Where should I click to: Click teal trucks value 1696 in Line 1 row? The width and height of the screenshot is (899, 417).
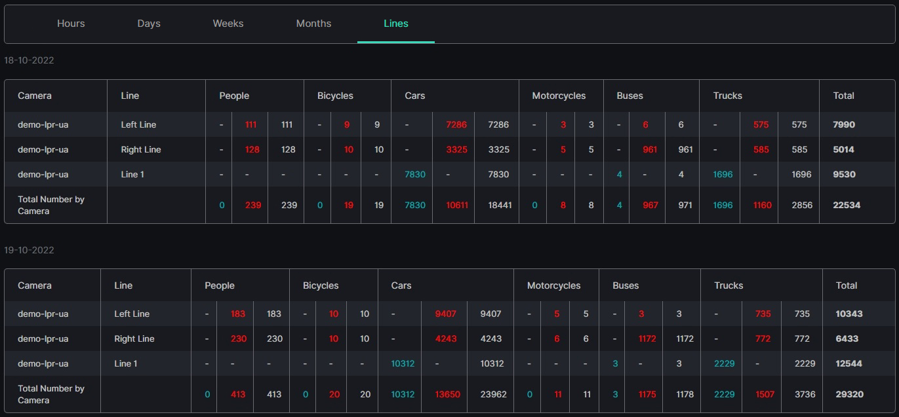[723, 174]
